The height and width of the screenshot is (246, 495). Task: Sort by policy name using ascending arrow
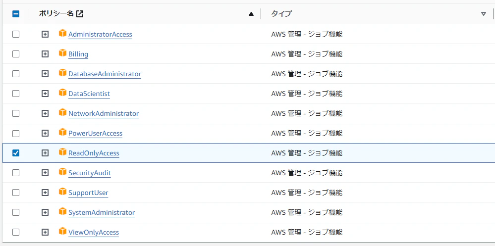(x=251, y=13)
